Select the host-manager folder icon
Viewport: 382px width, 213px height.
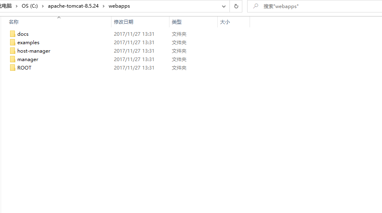(12, 51)
